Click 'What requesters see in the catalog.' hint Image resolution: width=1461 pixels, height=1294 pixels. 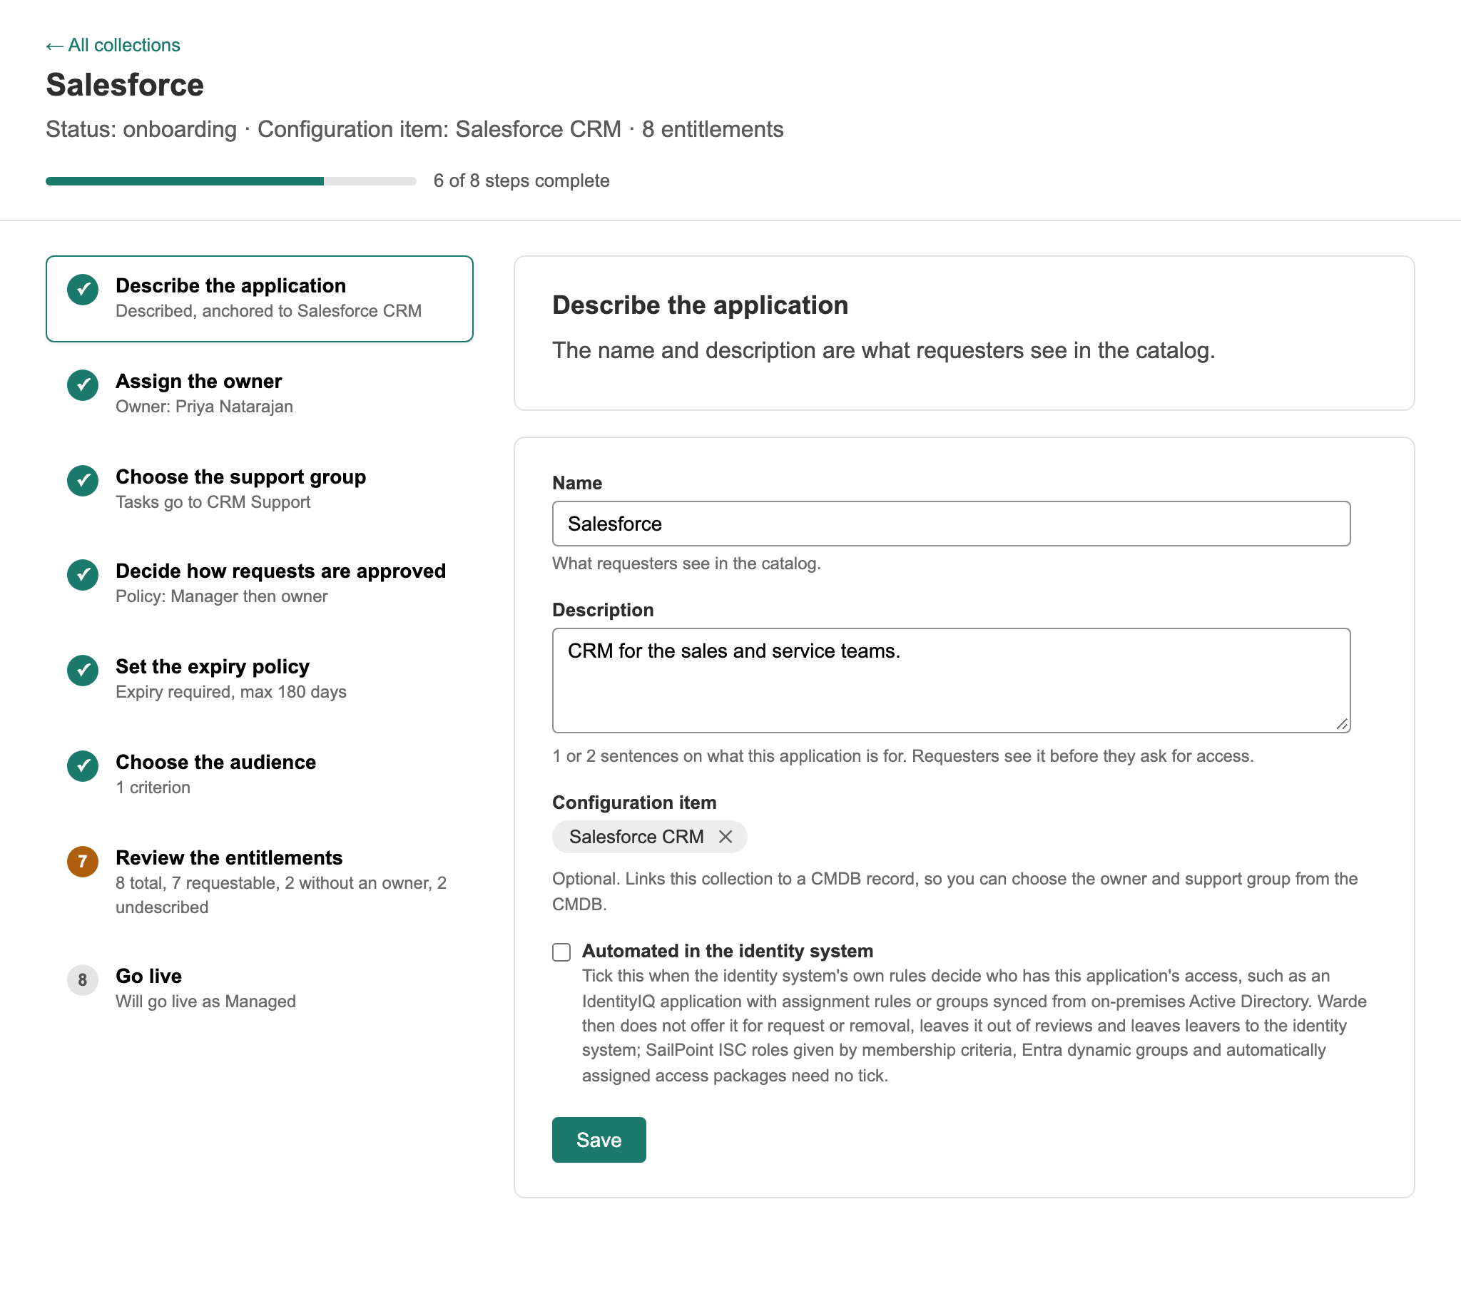(687, 564)
